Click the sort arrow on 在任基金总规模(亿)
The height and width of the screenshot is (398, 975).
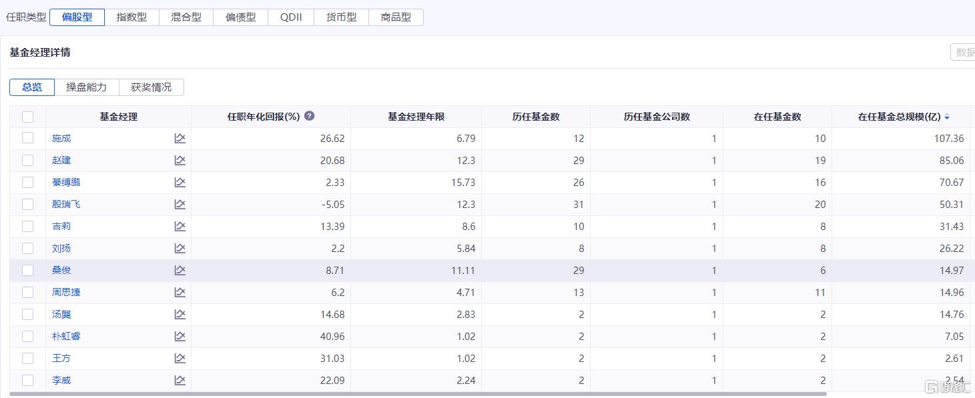(x=947, y=117)
